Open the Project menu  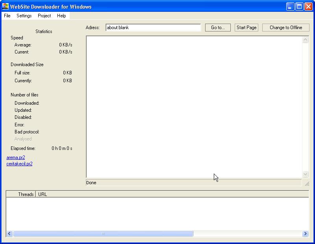[x=44, y=16]
